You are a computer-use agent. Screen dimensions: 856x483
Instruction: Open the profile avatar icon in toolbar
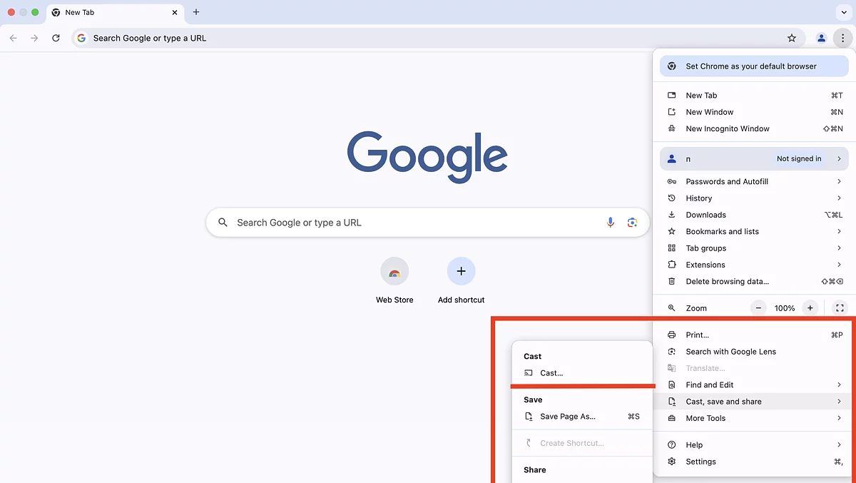(x=821, y=38)
